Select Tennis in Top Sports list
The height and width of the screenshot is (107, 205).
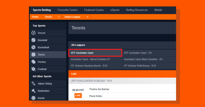(x=48, y=55)
